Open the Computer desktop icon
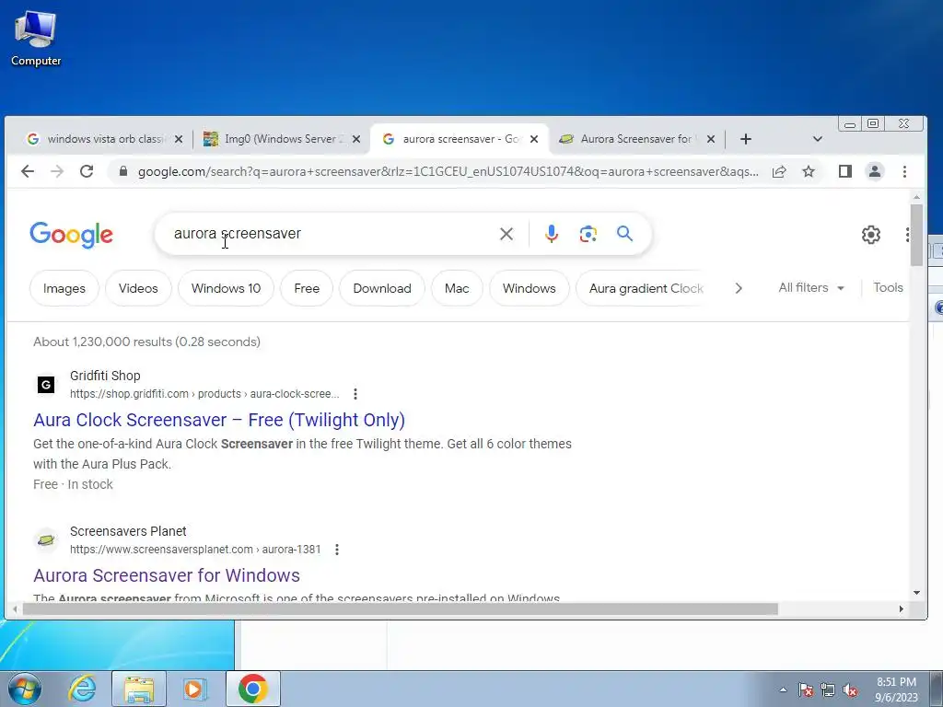This screenshot has height=707, width=943. coord(36,37)
